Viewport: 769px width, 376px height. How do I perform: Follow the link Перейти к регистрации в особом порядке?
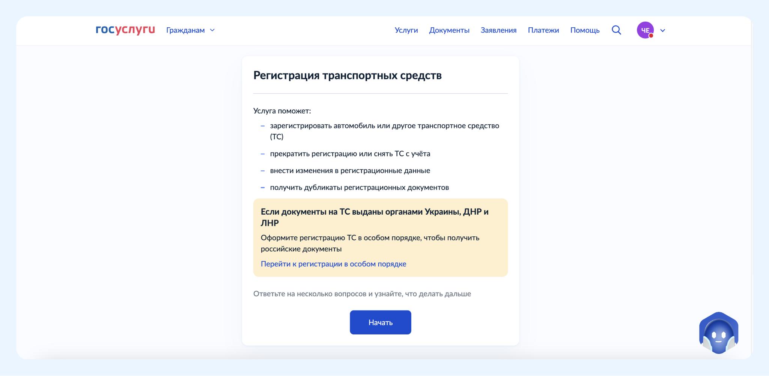tap(333, 264)
